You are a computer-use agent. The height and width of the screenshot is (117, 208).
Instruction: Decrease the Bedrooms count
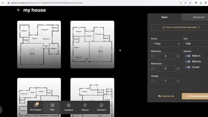point(153,56)
